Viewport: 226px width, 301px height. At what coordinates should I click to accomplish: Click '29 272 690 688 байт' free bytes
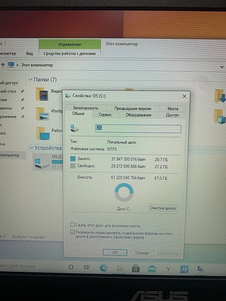click(x=128, y=166)
